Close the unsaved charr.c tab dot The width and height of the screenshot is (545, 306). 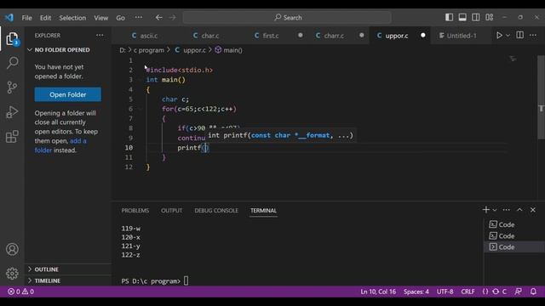[x=361, y=35]
